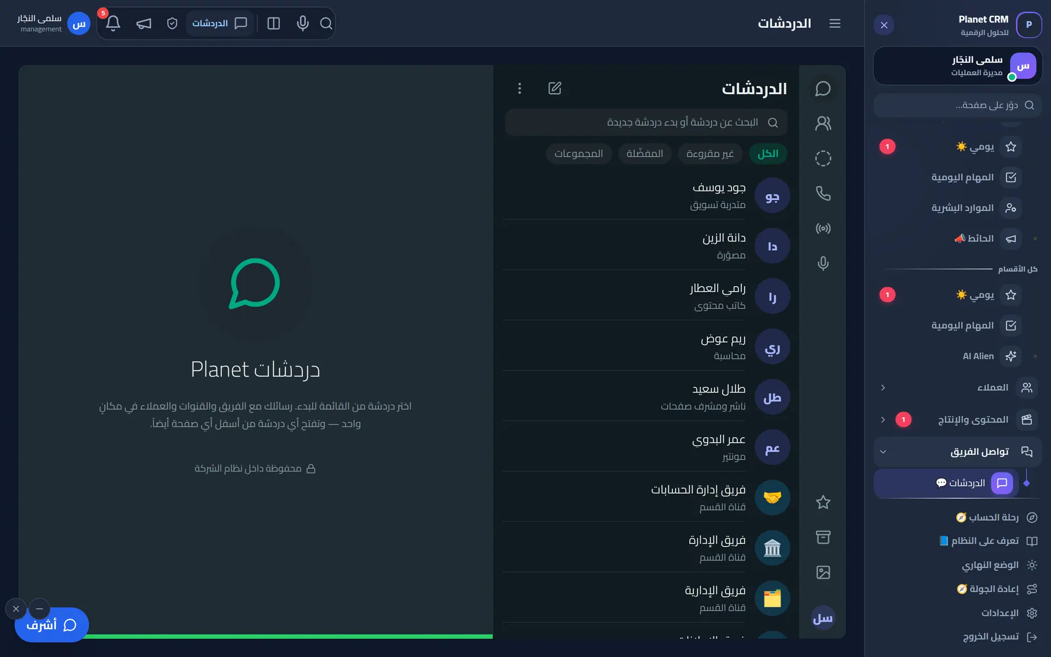Click the microphone icon in the top bar

click(303, 23)
